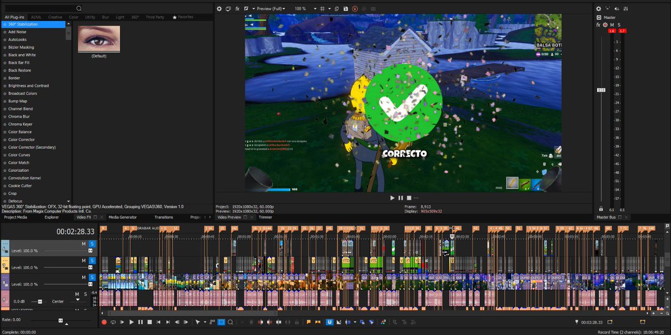Viewport: 671px width, 335px height.
Task: Toggle Loop Playback on the transport bar
Action: tap(113, 322)
